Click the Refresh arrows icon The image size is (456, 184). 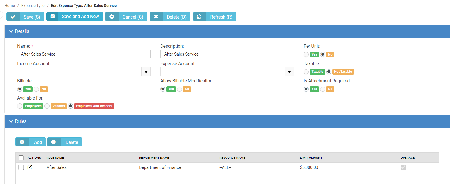tap(199, 17)
